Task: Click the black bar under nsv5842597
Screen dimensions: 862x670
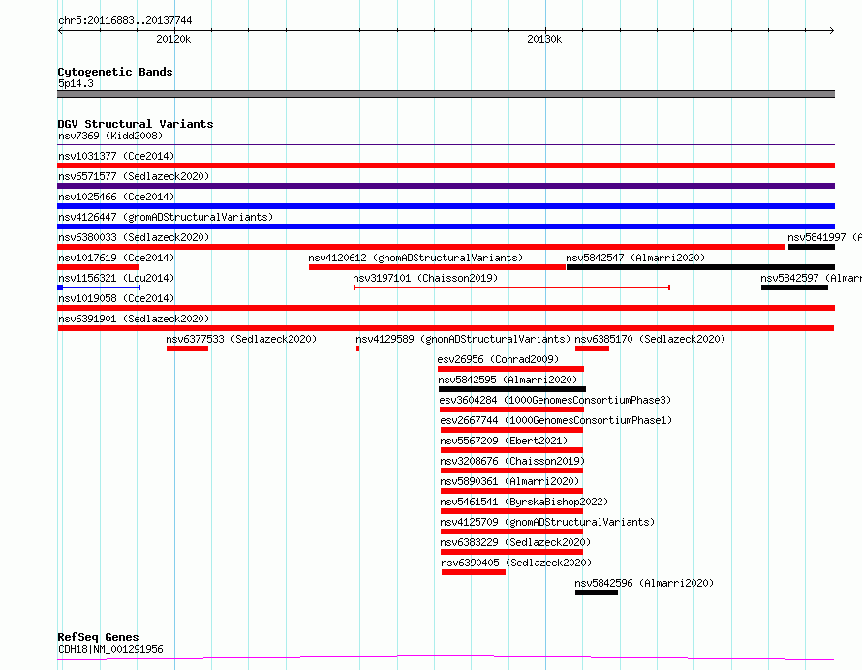Action: pyautogui.click(x=794, y=288)
